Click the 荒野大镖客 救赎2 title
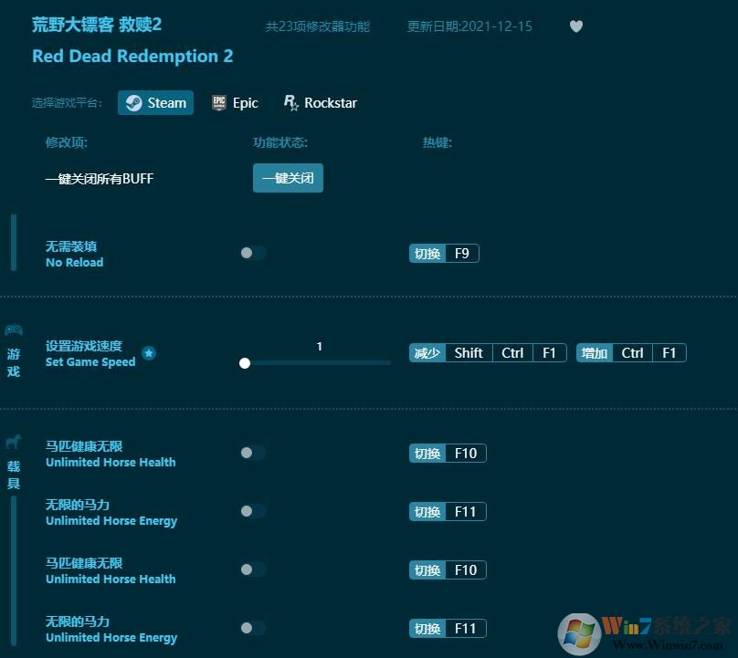The image size is (738, 658). click(97, 24)
